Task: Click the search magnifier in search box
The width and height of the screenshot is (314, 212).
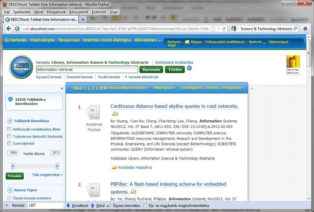Action: click(295, 29)
